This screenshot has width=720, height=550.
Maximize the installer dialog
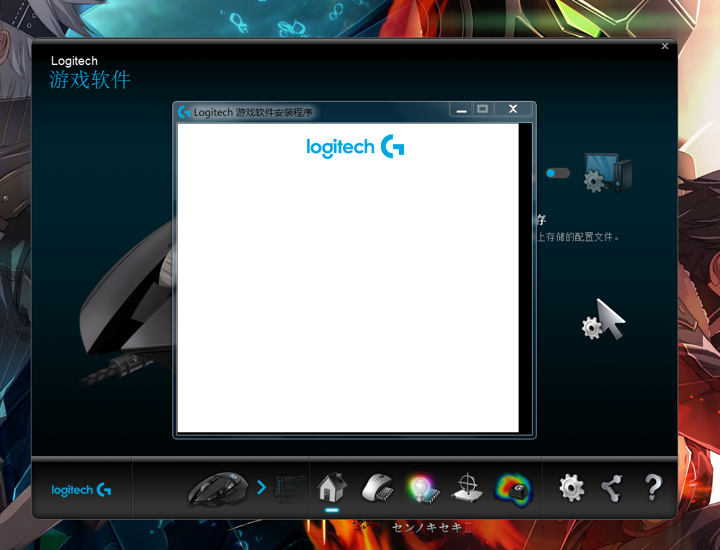pyautogui.click(x=483, y=109)
